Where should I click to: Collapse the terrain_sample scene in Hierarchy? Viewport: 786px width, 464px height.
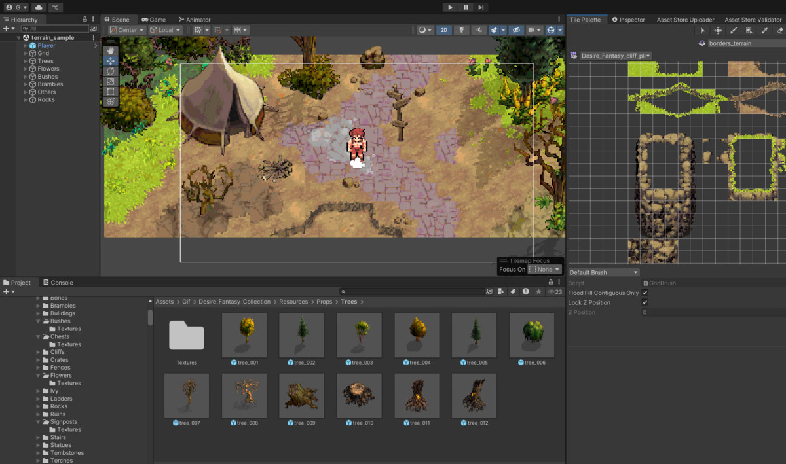tap(18, 38)
